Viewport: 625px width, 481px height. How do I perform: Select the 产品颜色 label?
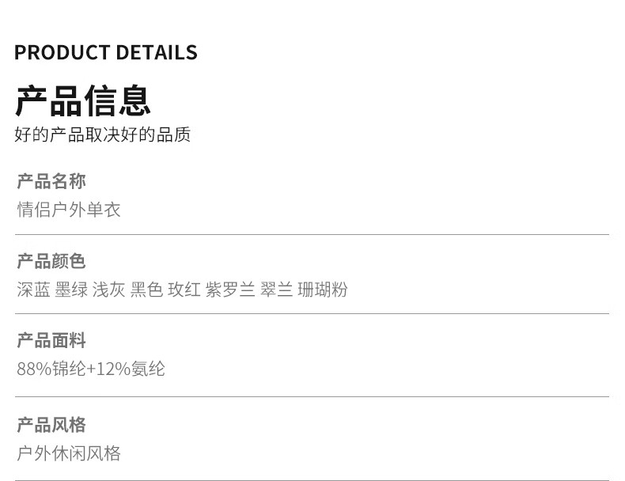[x=51, y=261]
